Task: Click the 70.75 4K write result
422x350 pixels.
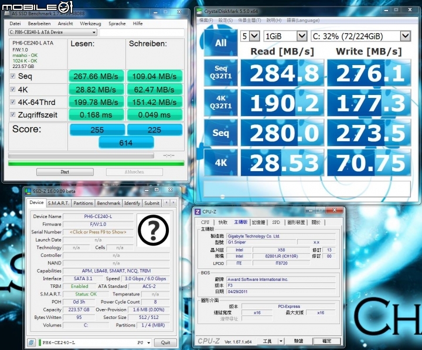Action: click(369, 163)
